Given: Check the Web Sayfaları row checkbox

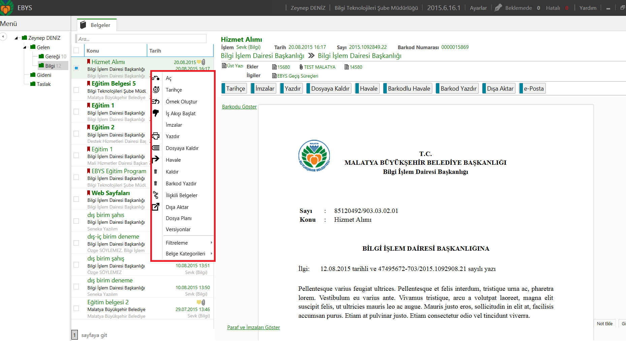Looking at the screenshot, I should coord(76,199).
